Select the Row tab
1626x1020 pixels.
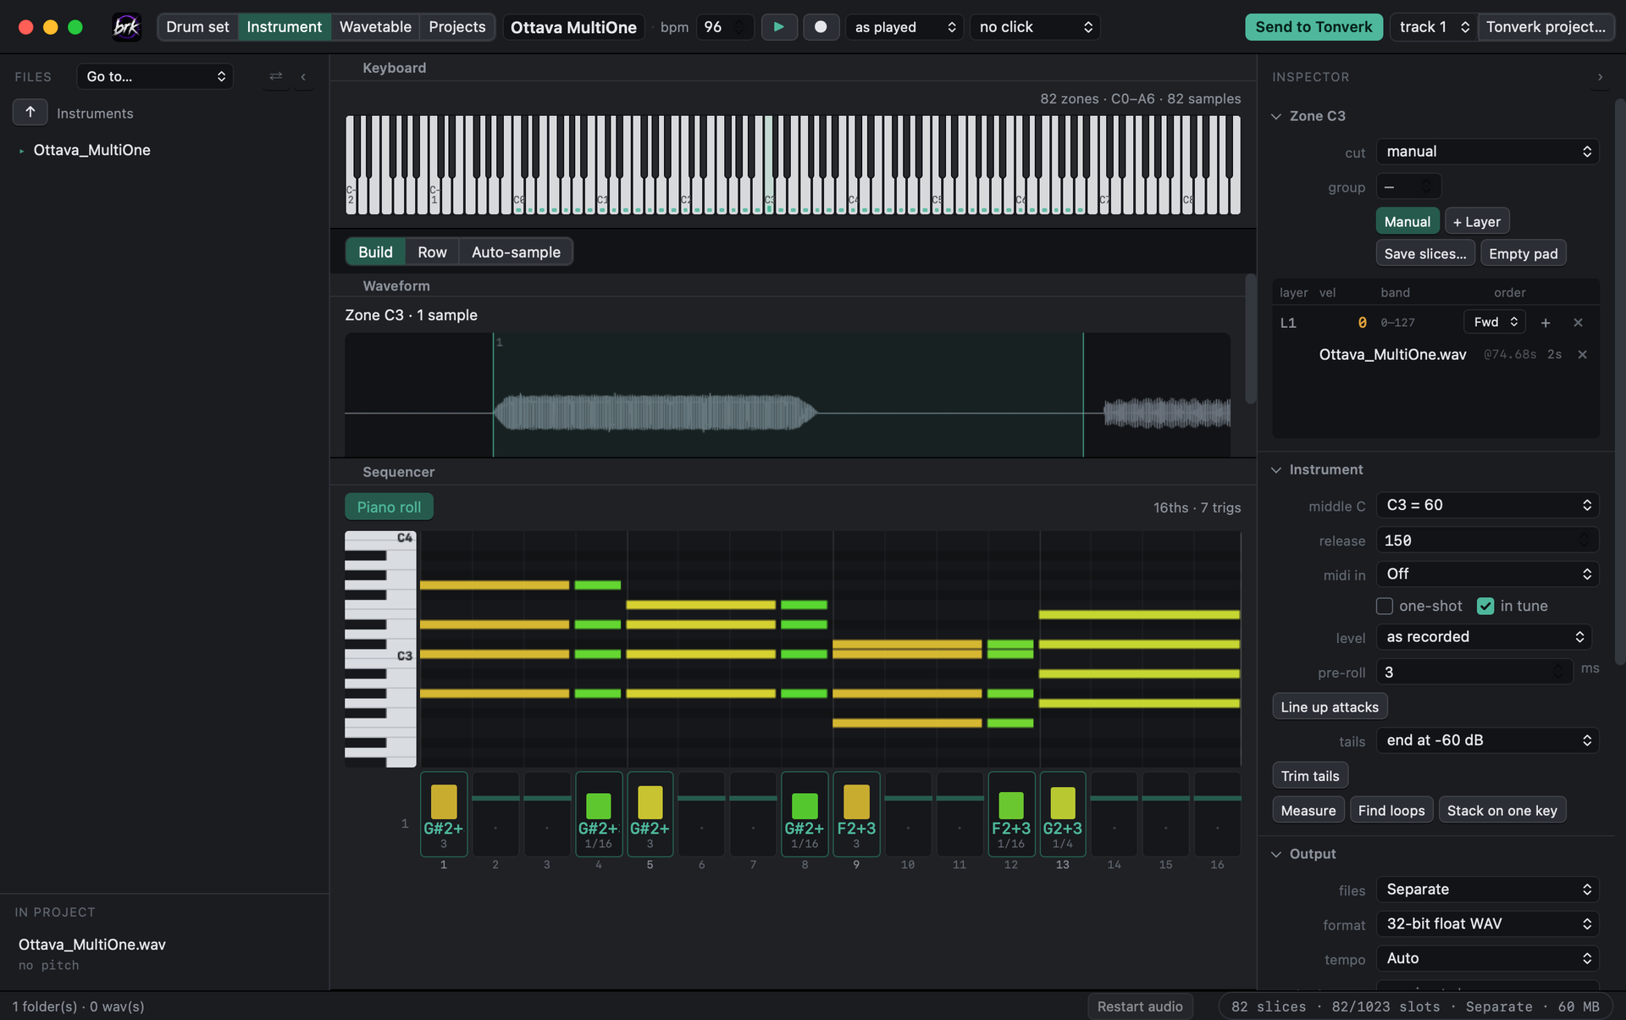(432, 252)
